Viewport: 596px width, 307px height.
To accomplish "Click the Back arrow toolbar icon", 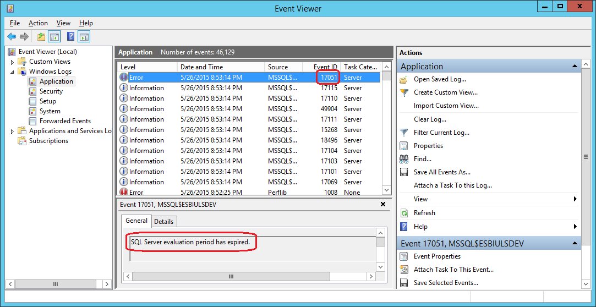I will tap(12, 37).
